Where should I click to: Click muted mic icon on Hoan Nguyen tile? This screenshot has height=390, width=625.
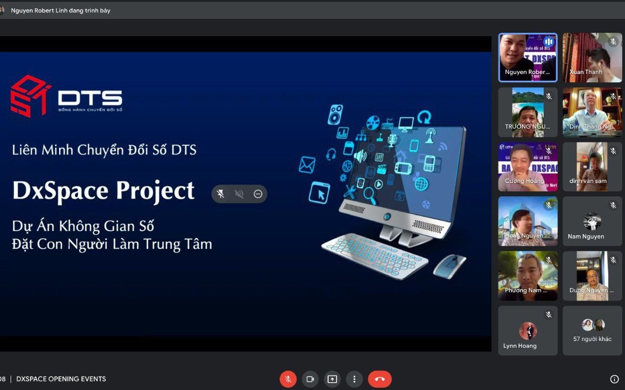coord(549,205)
